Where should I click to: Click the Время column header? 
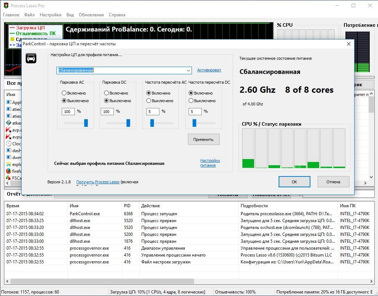point(36,206)
